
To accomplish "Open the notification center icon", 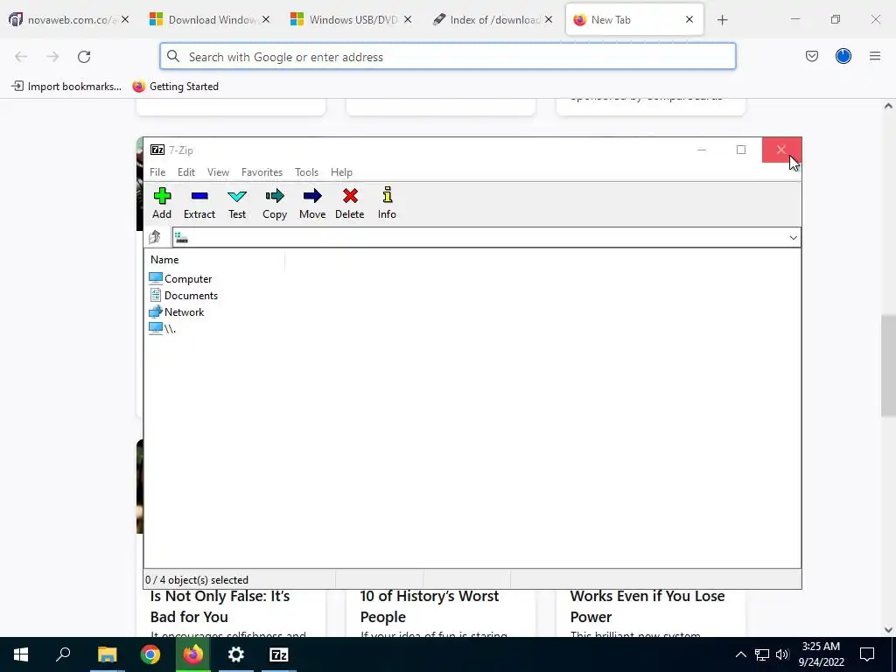I will 867,654.
